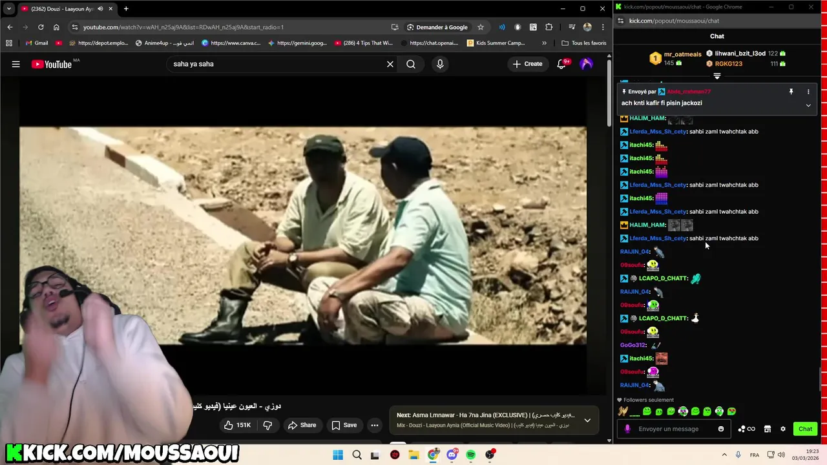Open the clock showing 19:23
The height and width of the screenshot is (465, 827).
pos(806,455)
